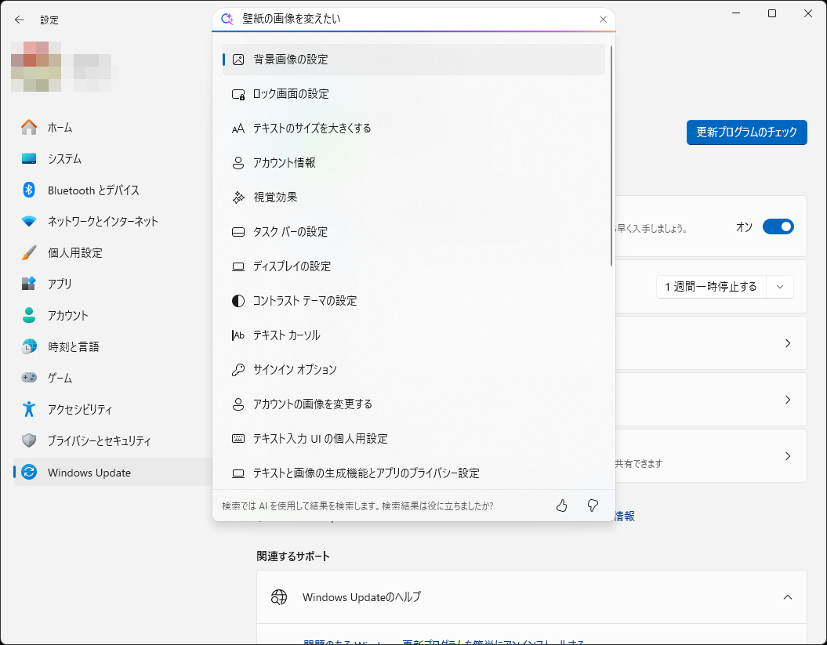Expand the 共有できます row chevron

point(788,455)
